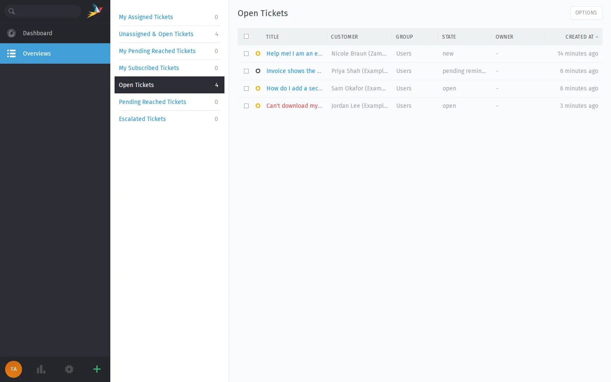Click customer Sam Okafor cell
This screenshot has width=611, height=382.
point(359,88)
